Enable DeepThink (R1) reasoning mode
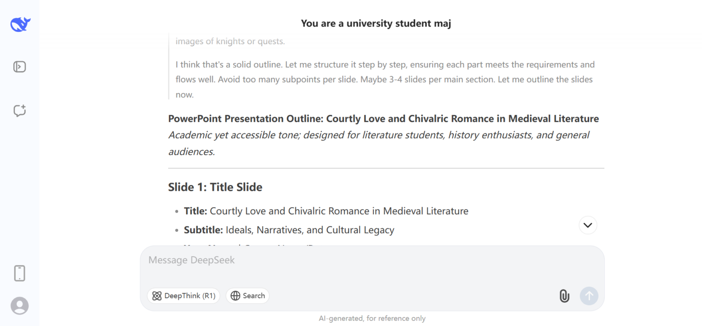Screen dimensions: 702x326 pyautogui.click(x=183, y=296)
